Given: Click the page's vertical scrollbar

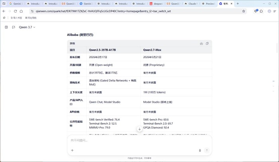Looking at the screenshot, I should tap(277, 48).
